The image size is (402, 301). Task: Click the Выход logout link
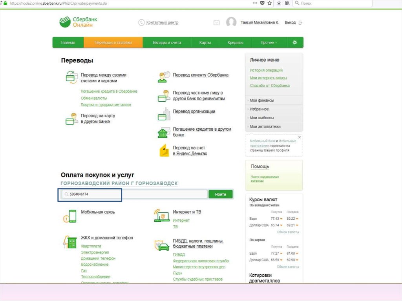pyautogui.click(x=290, y=23)
